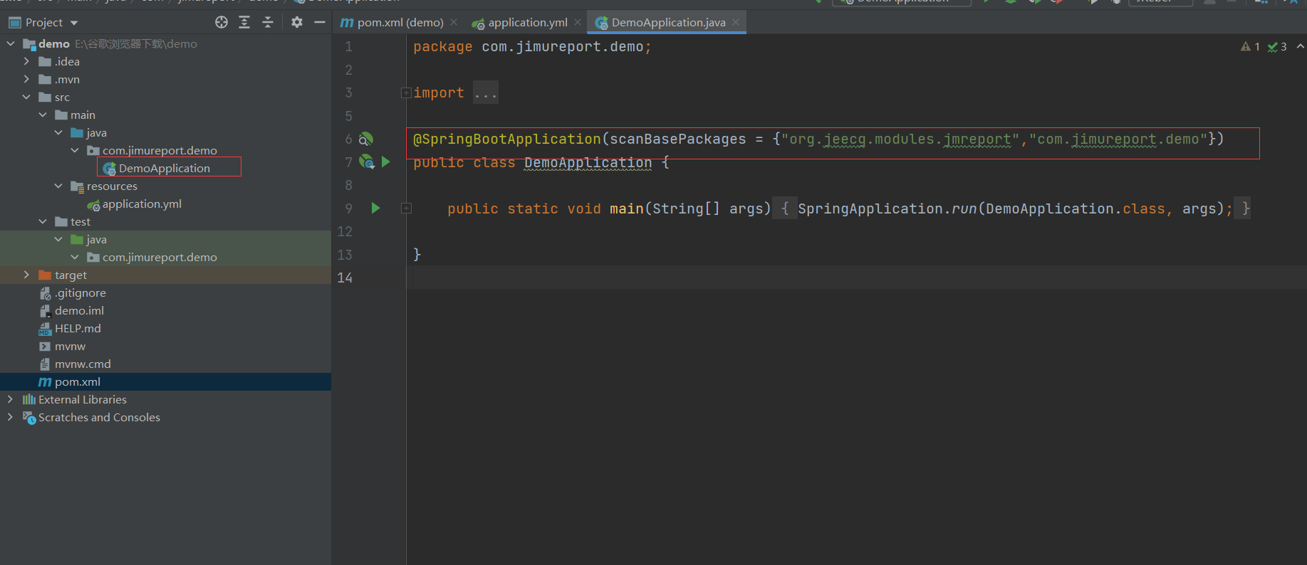Screen dimensions: 1307x565
Task: Click the run arrow on line 7
Action: 385,162
